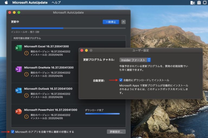Click the clipboard icon in menu bar
This screenshot has height=138, width=208.
coord(199,3)
